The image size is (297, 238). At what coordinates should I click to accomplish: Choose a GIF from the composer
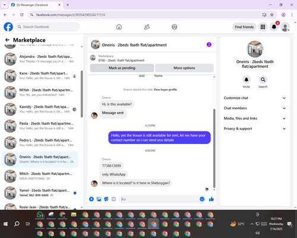[113, 199]
